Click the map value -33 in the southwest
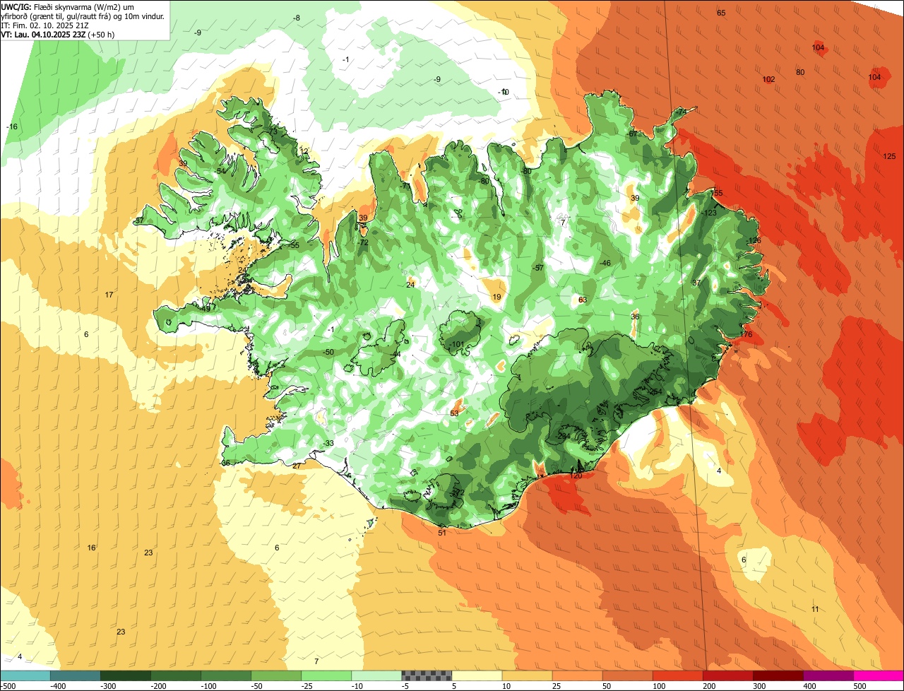This screenshot has height=691, width=904. tap(328, 443)
